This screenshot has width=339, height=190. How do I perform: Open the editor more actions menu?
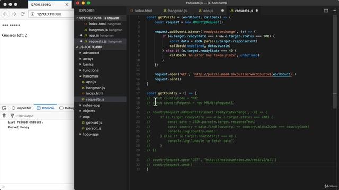[334, 11]
